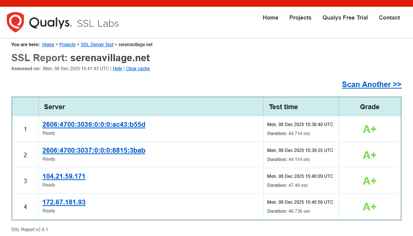This screenshot has width=413, height=236.
Task: Follow the SSL Server Test breadcrumb link
Action: click(x=97, y=45)
